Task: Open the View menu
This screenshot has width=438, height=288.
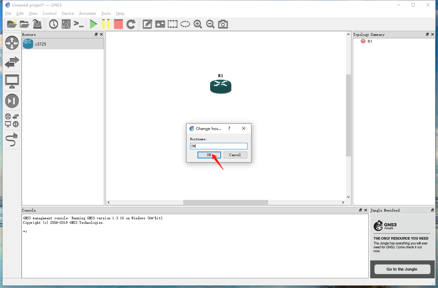Action: point(33,14)
